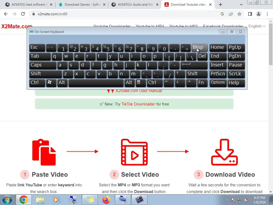Click the X2Mate.com logo
Screen dimensions: 273x205
point(17,26)
